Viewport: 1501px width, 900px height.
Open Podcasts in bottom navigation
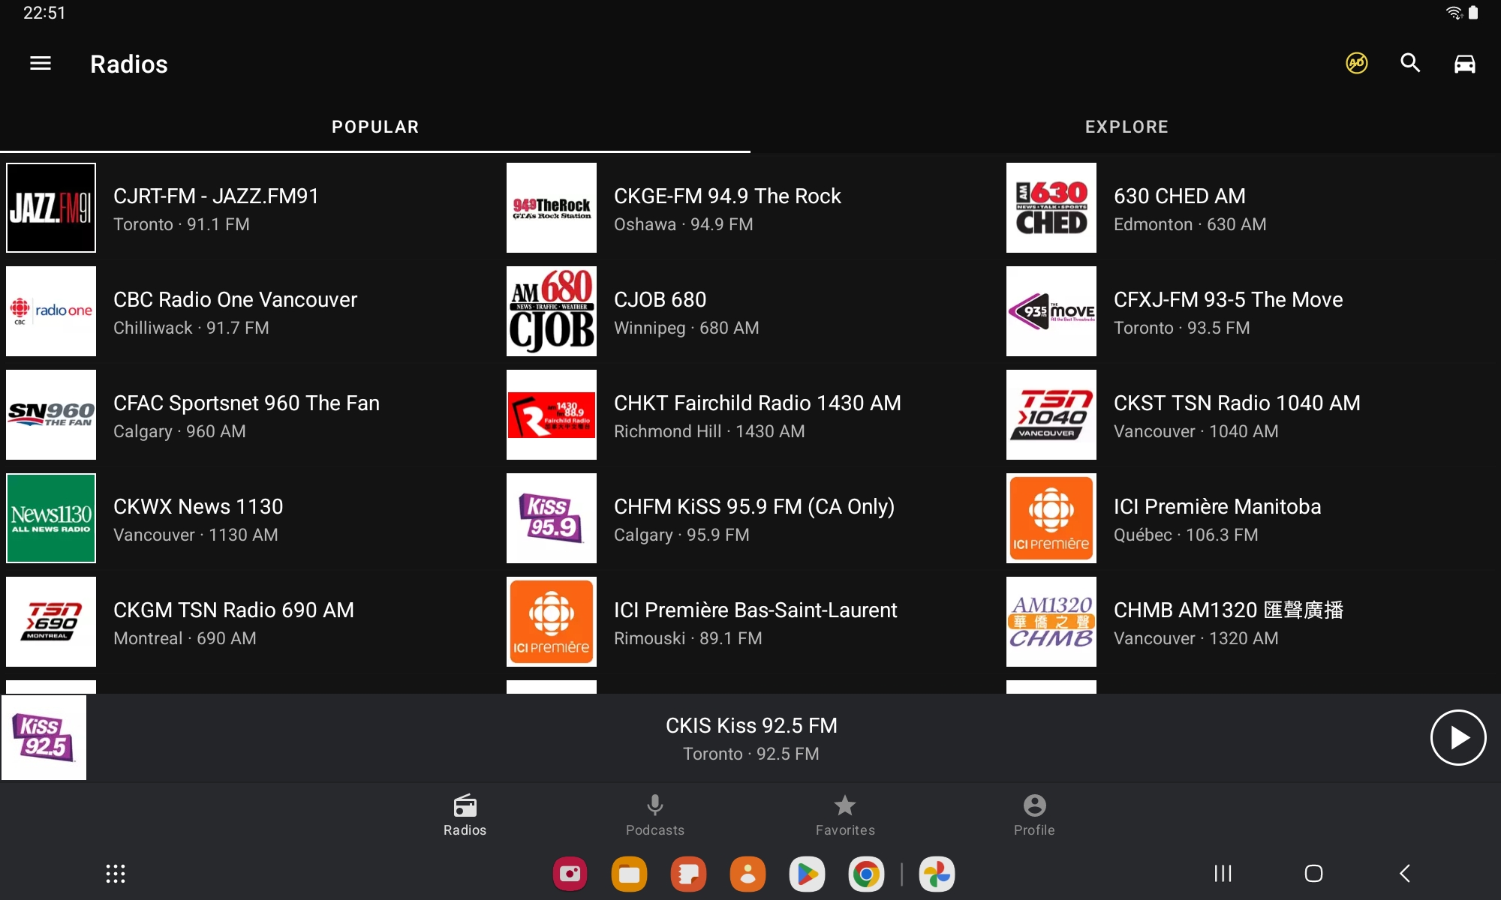[654, 814]
